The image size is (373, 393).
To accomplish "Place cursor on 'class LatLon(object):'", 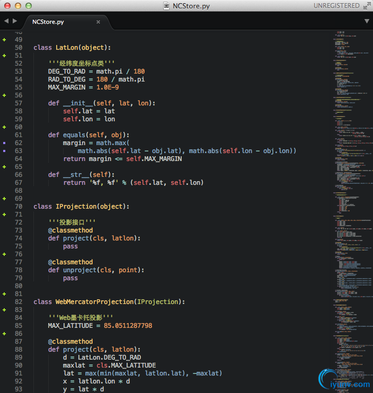I will 72,48.
